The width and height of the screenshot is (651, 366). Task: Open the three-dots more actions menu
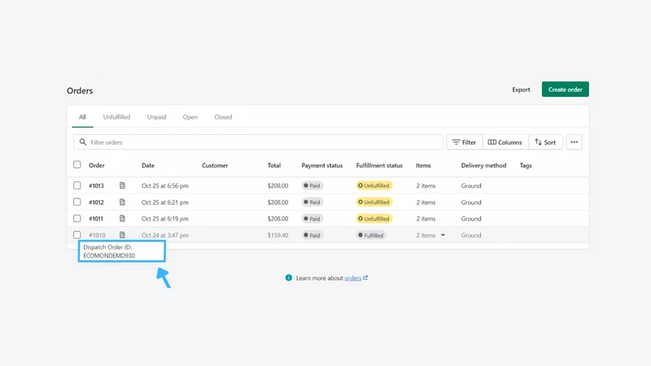575,142
